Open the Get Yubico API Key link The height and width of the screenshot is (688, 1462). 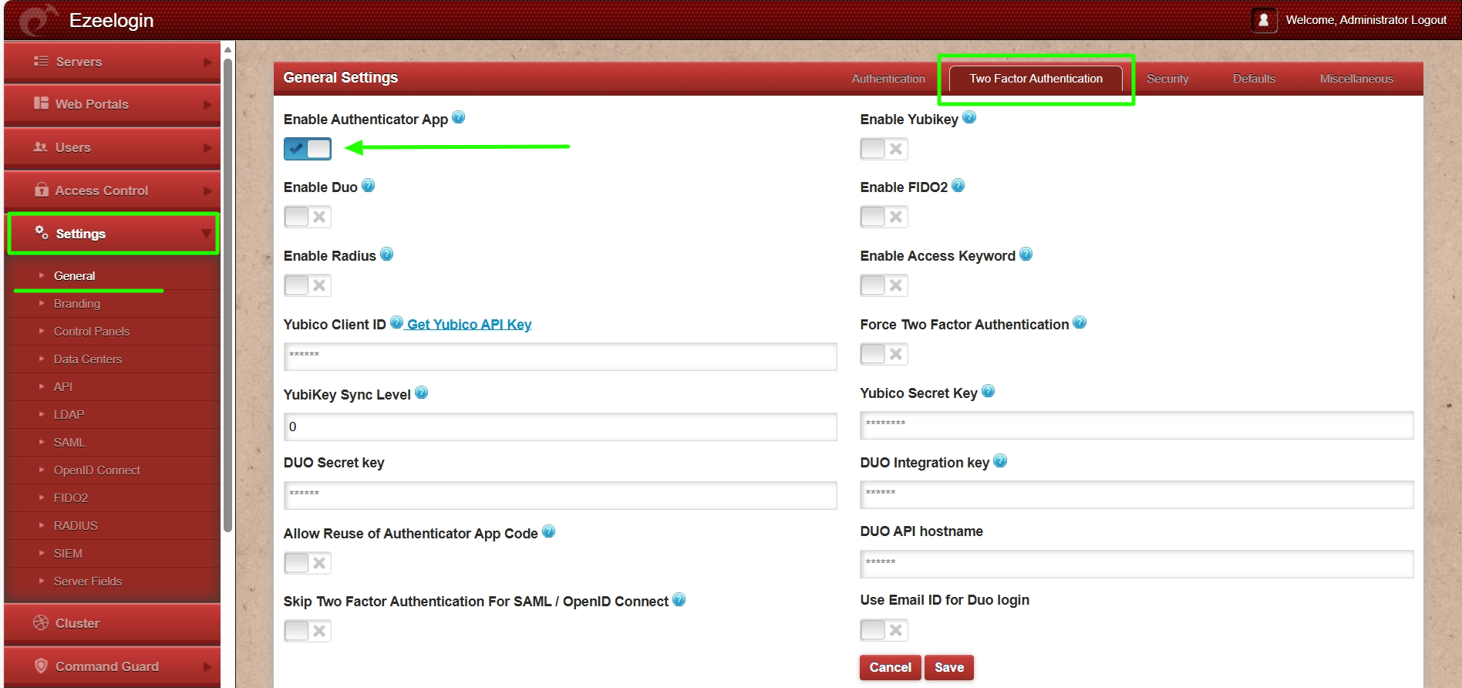coord(469,325)
